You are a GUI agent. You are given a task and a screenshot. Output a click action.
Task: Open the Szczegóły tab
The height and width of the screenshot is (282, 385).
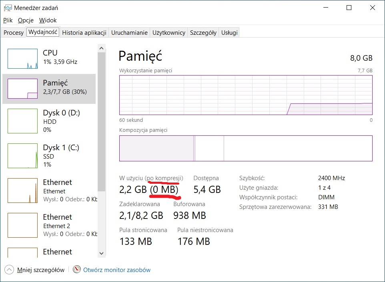(203, 33)
